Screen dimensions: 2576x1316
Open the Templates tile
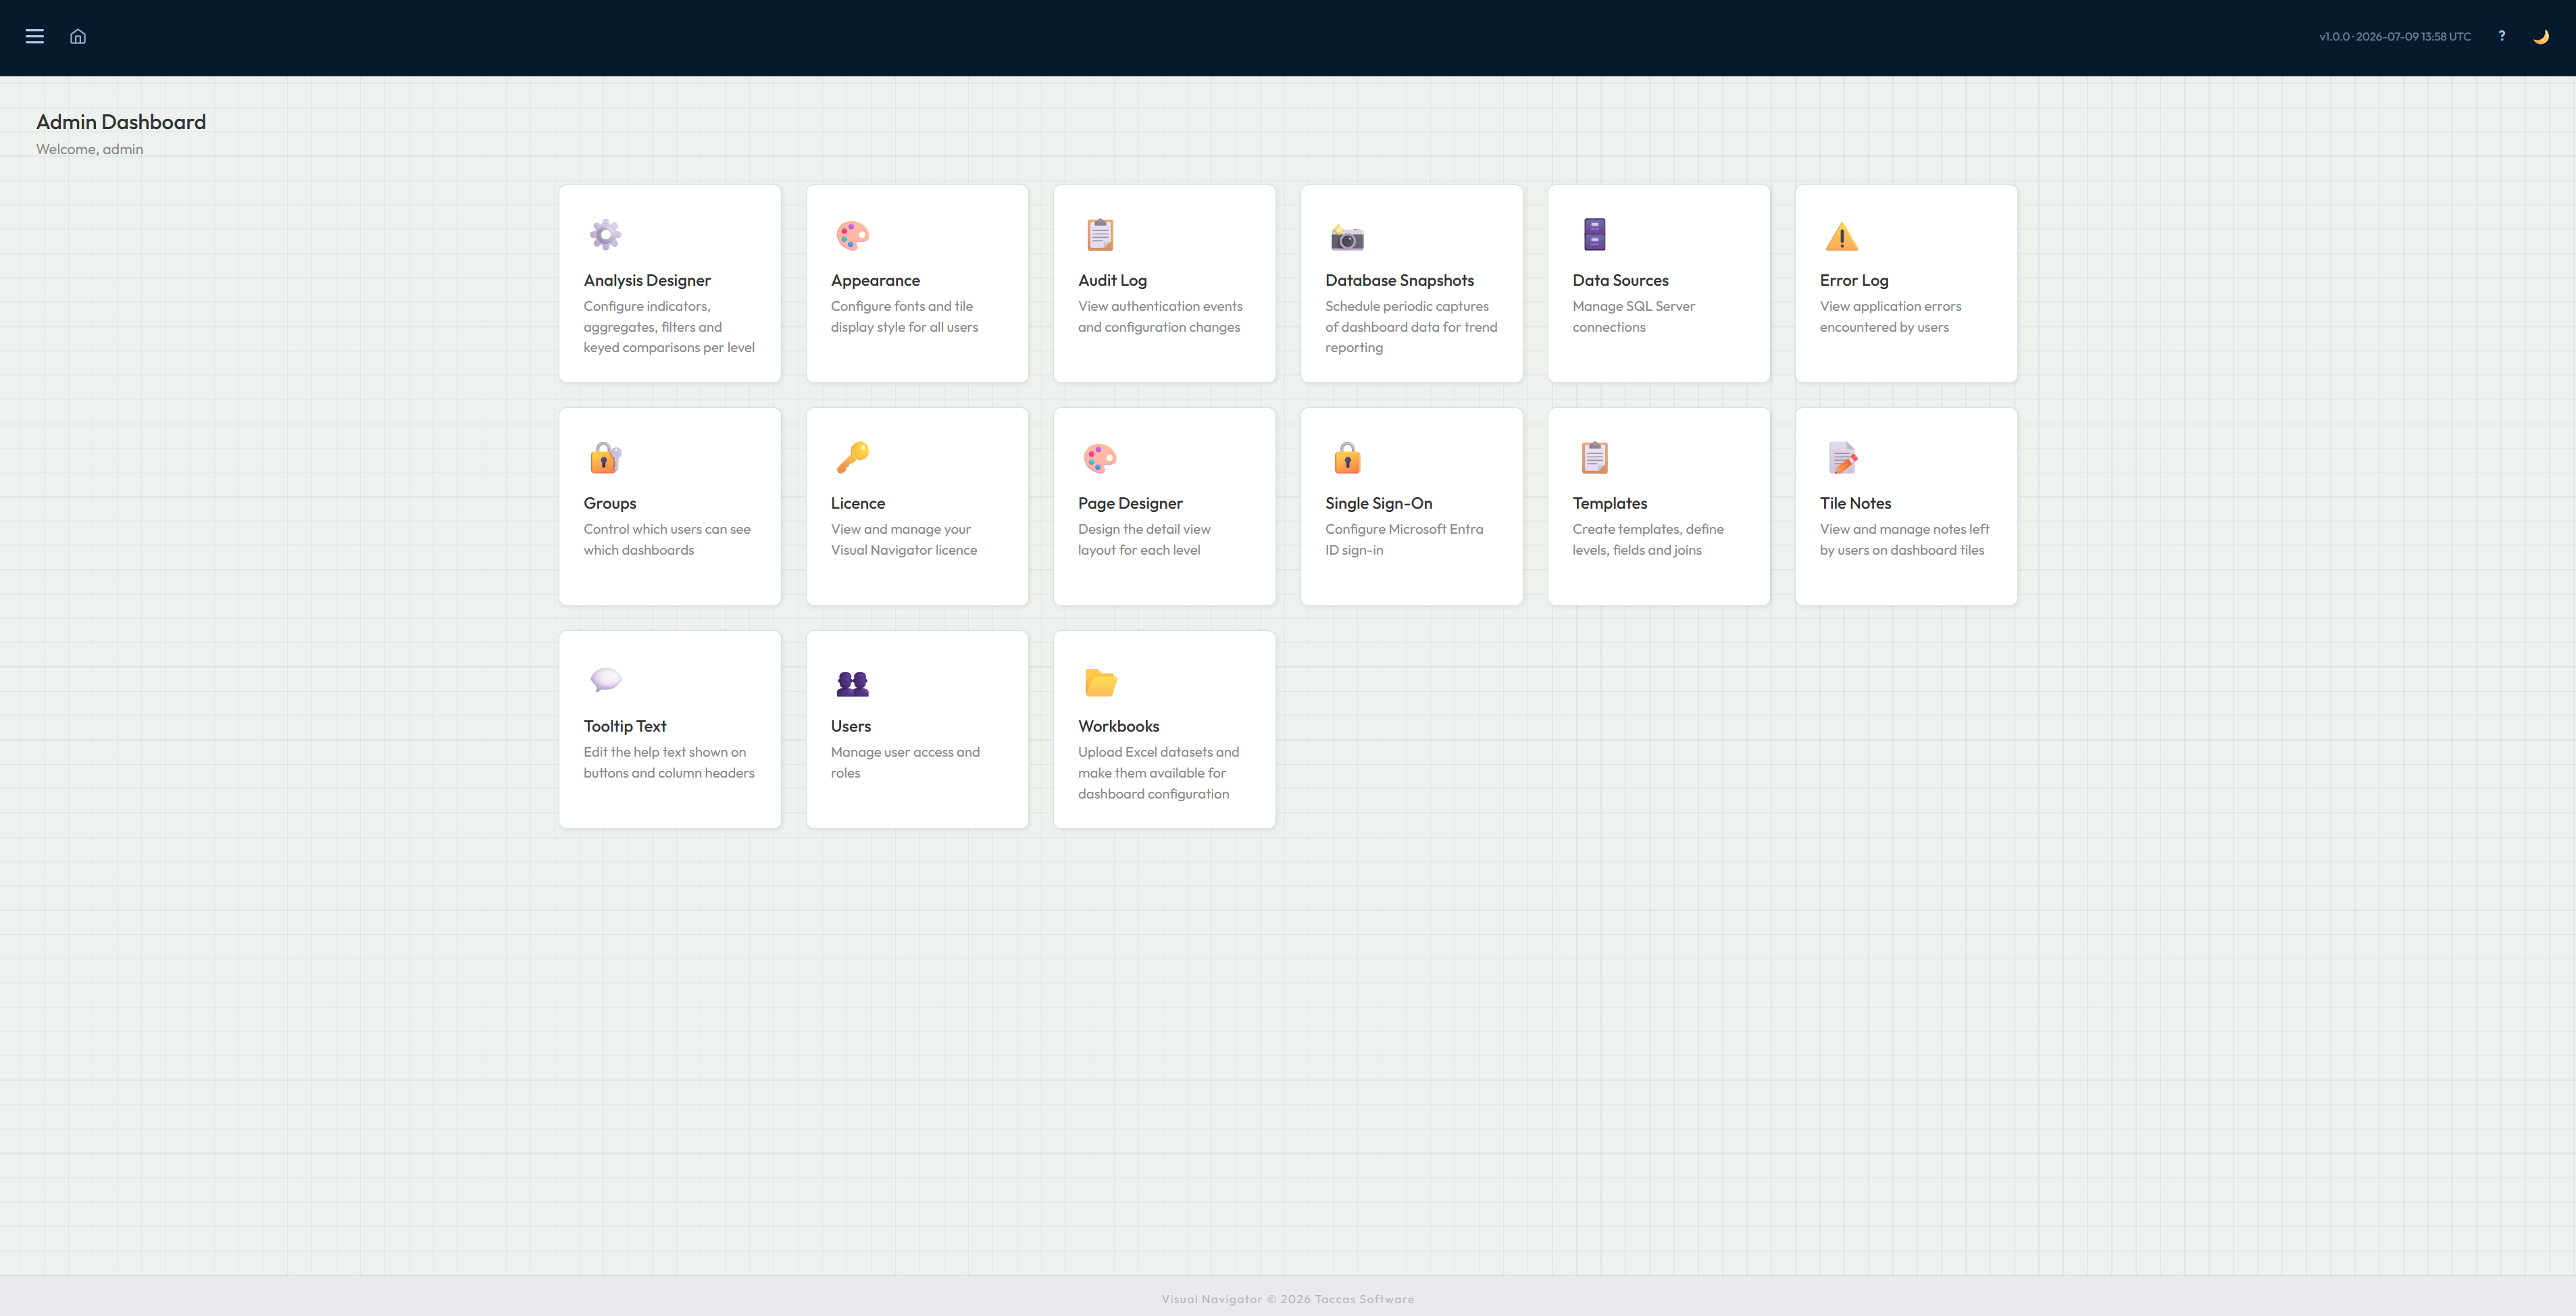click(x=1658, y=506)
